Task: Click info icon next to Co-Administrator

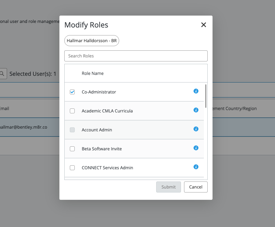Action: coord(196,91)
